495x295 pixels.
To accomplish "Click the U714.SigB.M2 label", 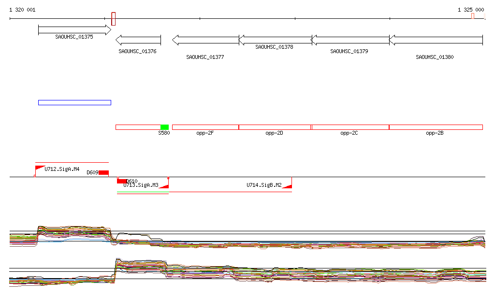I will pos(264,185).
